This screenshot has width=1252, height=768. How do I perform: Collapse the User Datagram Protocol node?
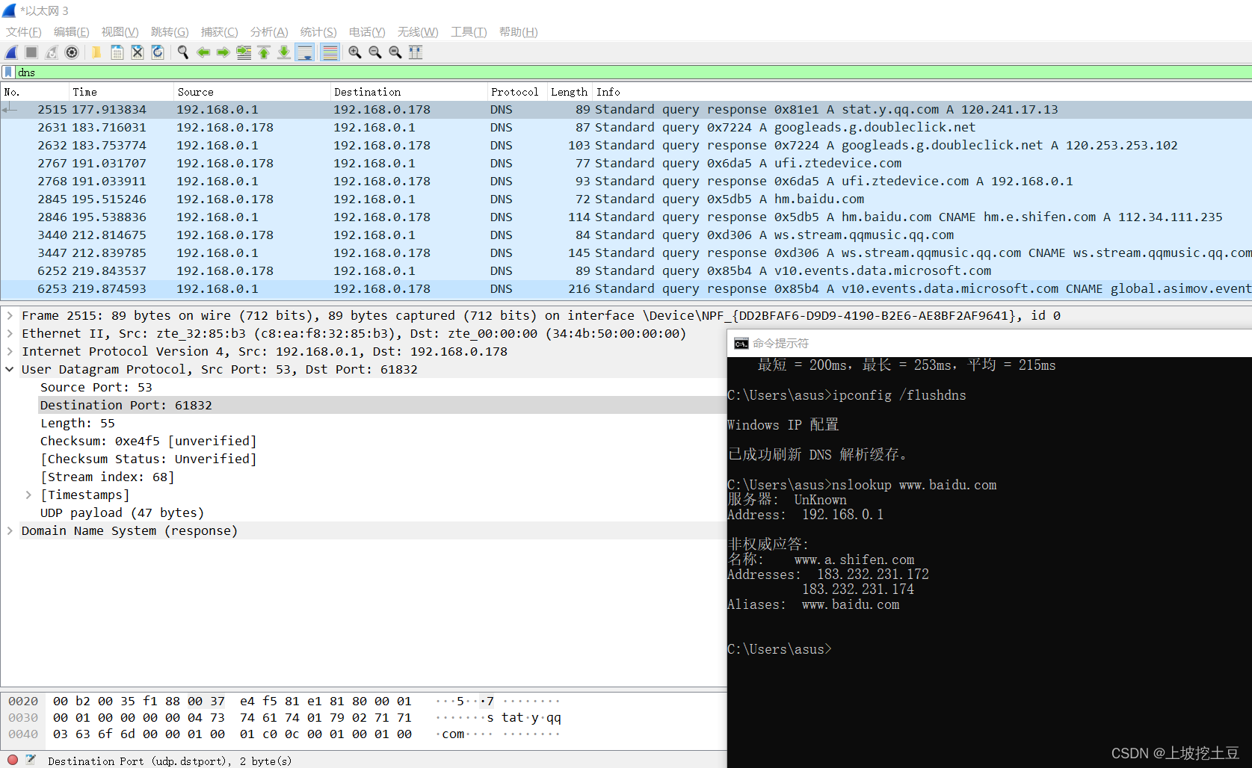pyautogui.click(x=10, y=369)
